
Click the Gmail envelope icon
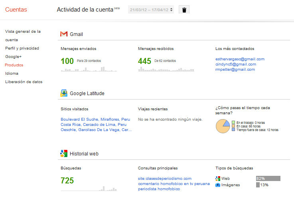coord(64,34)
